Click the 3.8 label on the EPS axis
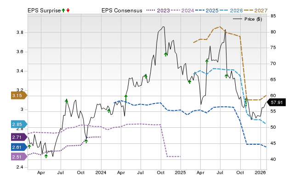This screenshot has height=175, width=294. tap(20, 33)
